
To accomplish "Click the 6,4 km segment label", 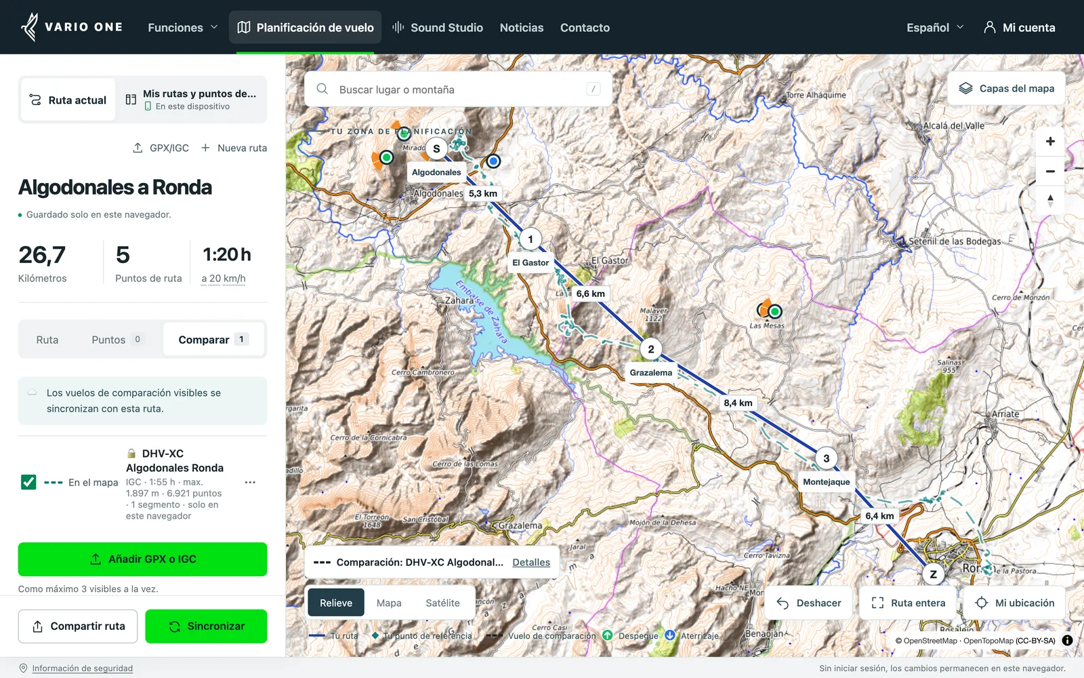I will pyautogui.click(x=879, y=516).
